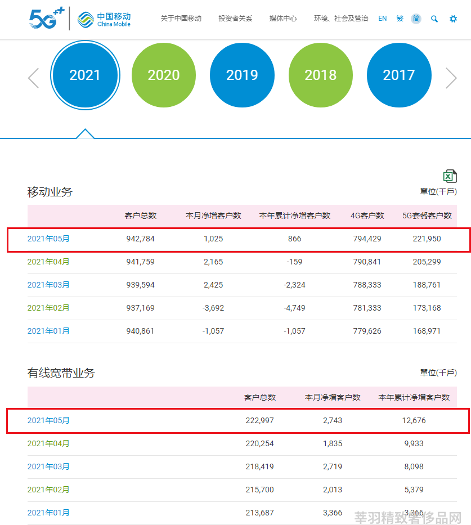
Task: Click 2021年04月 in 有线宽带业务 table
Action: [x=48, y=443]
